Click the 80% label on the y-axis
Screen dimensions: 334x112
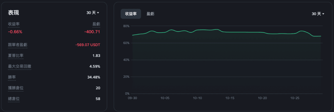coord(126,26)
